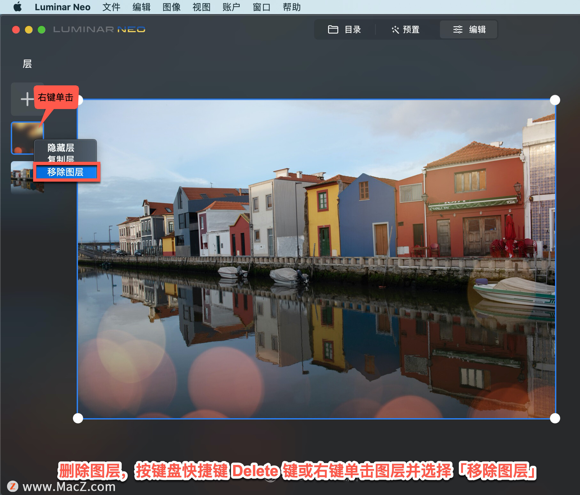This screenshot has width=580, height=495.
Task: Click the bottom-left corner transform handle
Action: 78,418
